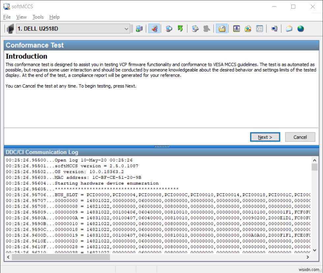Image resolution: width=323 pixels, height=273 pixels.
Task: Click the '00000018 = 14821022' log line
Action: point(158,229)
